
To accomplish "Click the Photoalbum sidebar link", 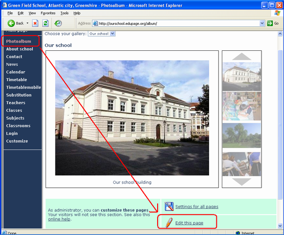I will click(x=19, y=41).
